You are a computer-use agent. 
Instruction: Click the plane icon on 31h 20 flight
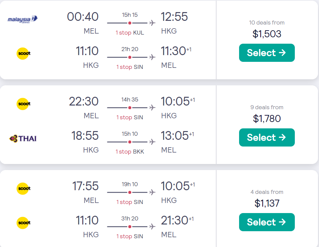coord(152,227)
